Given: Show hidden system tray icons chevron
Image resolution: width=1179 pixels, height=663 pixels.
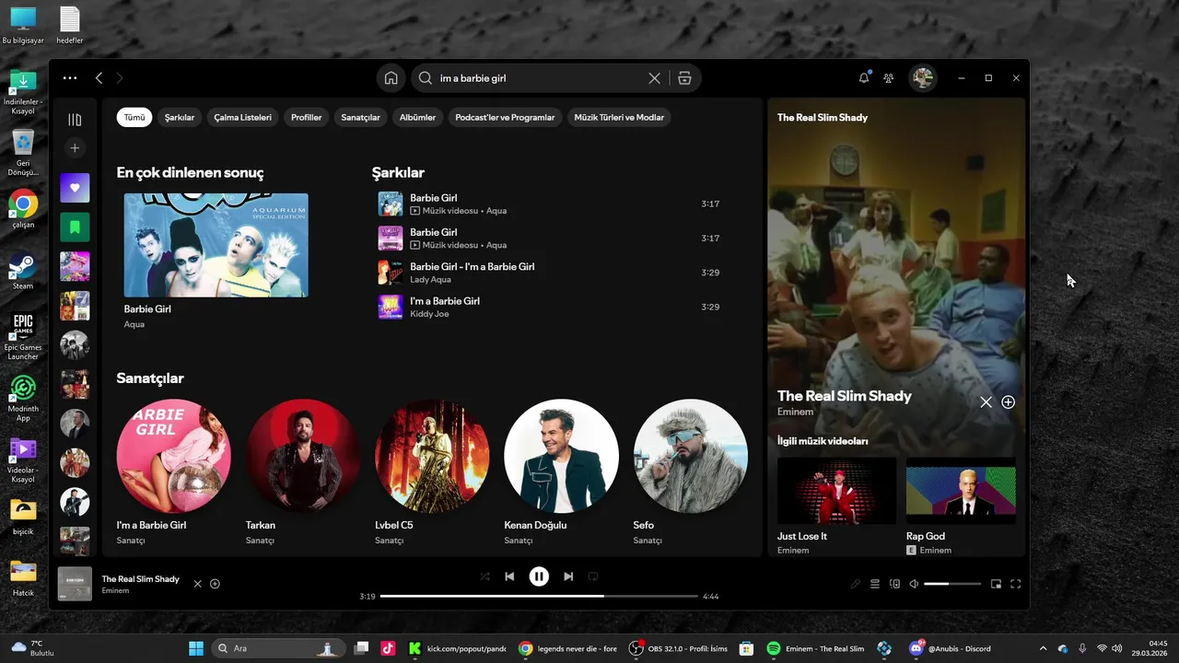Looking at the screenshot, I should 1043,648.
